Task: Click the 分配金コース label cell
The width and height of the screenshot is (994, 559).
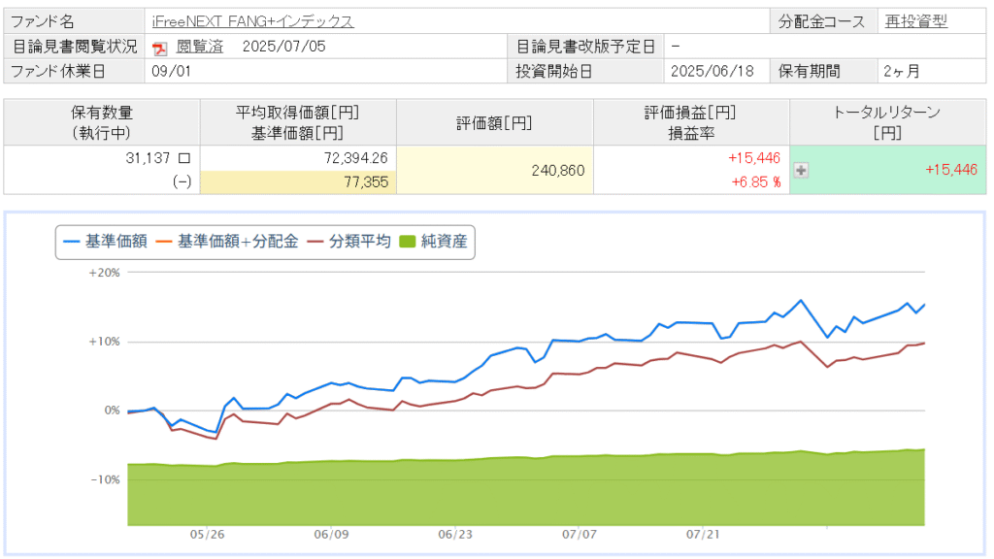Action: point(823,21)
